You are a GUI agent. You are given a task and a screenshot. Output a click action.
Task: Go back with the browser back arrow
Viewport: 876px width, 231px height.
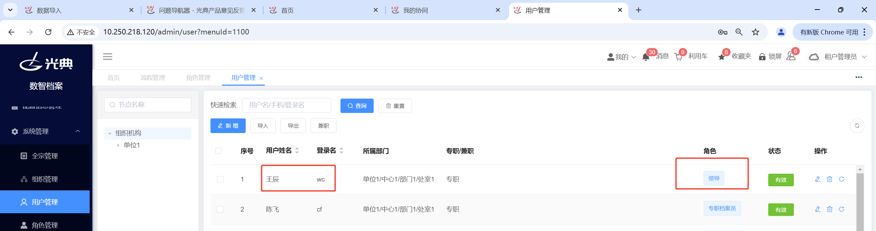(11, 32)
